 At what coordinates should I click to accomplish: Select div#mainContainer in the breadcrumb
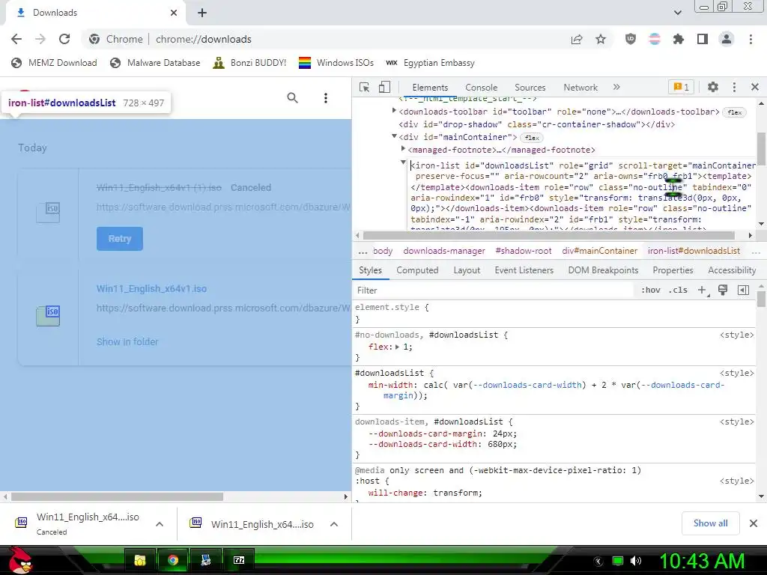coord(600,251)
